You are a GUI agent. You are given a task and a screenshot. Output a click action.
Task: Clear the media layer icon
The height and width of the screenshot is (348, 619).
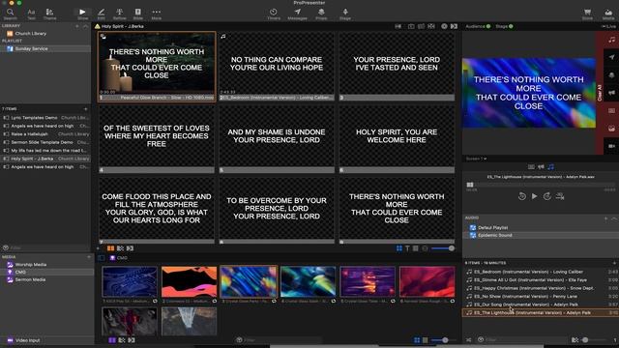point(611,129)
